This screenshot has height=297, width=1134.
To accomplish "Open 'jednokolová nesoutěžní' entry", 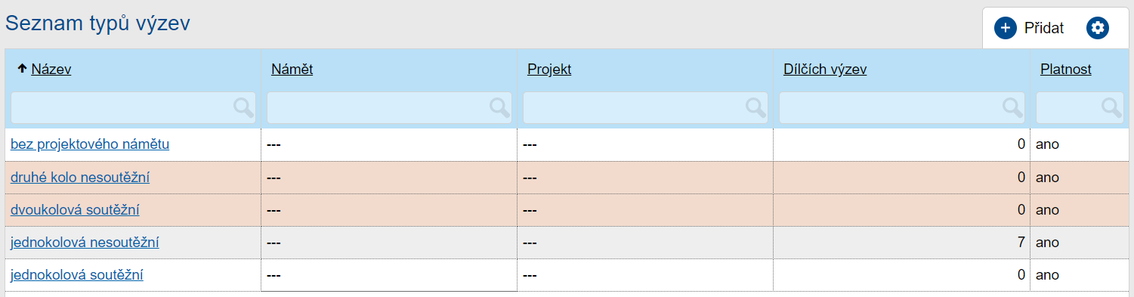I will tap(85, 243).
